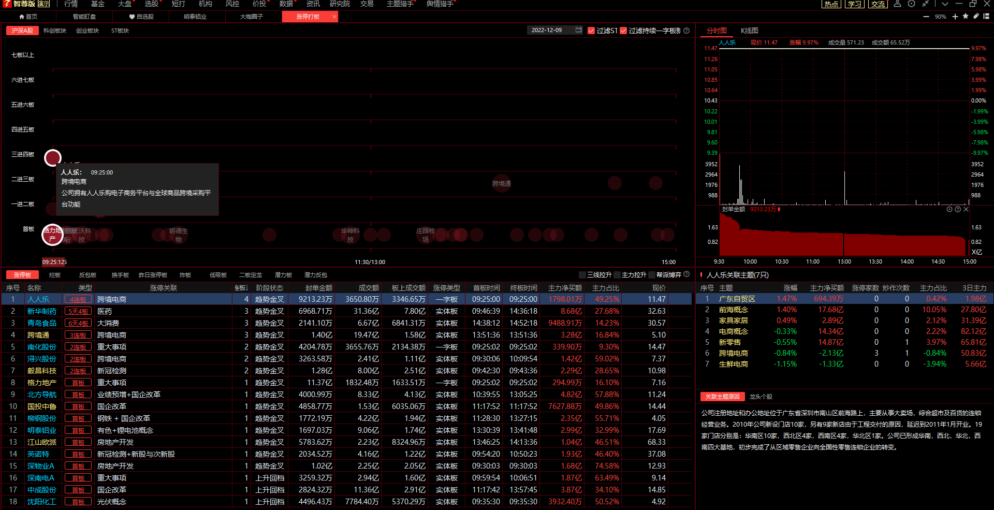Screen dimensions: 994x510
Task: Click the 三进四板 人人乐 bubble
Action: tap(53, 157)
